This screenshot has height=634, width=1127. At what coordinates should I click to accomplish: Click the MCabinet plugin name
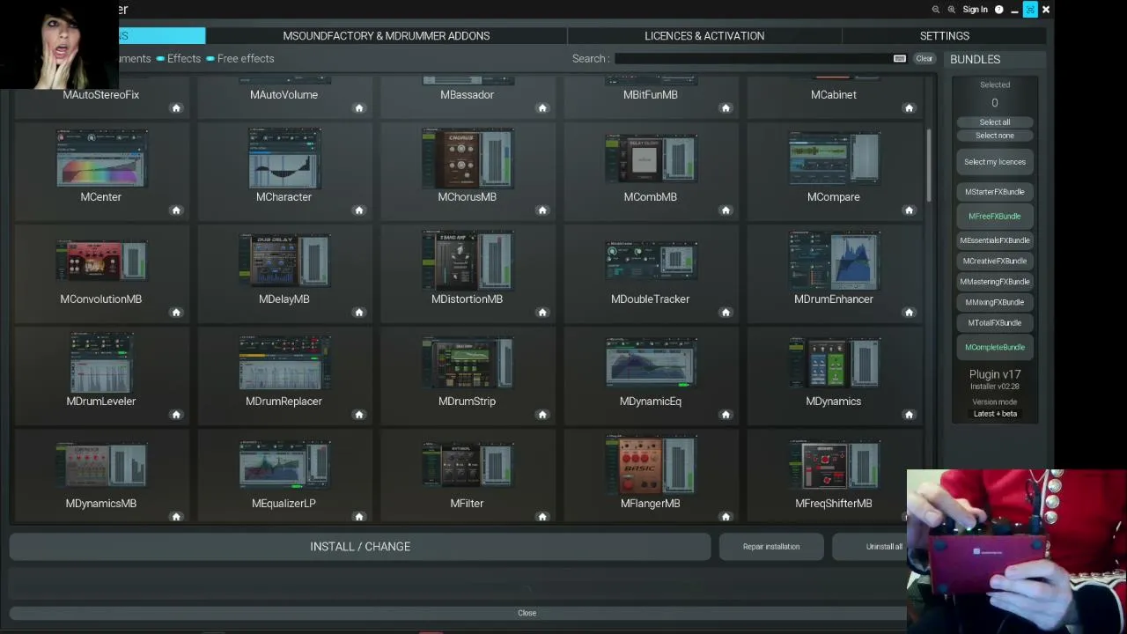[x=834, y=95]
